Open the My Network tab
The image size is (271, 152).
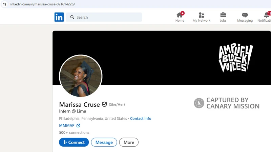click(x=202, y=17)
